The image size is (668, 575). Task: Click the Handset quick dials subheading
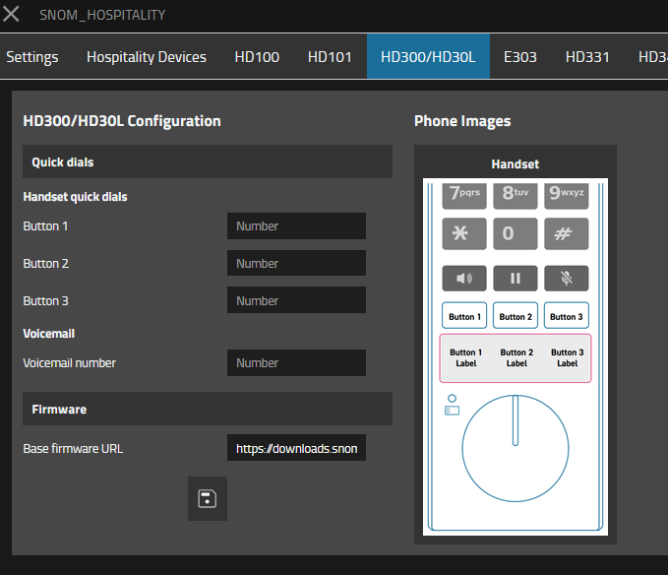pyautogui.click(x=75, y=197)
